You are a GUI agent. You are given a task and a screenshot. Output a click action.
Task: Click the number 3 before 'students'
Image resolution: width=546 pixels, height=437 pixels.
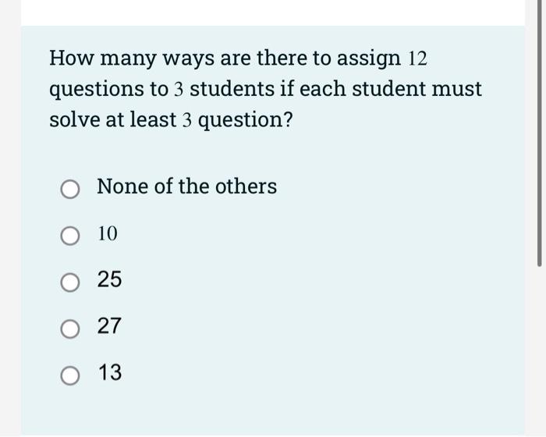tap(179, 90)
